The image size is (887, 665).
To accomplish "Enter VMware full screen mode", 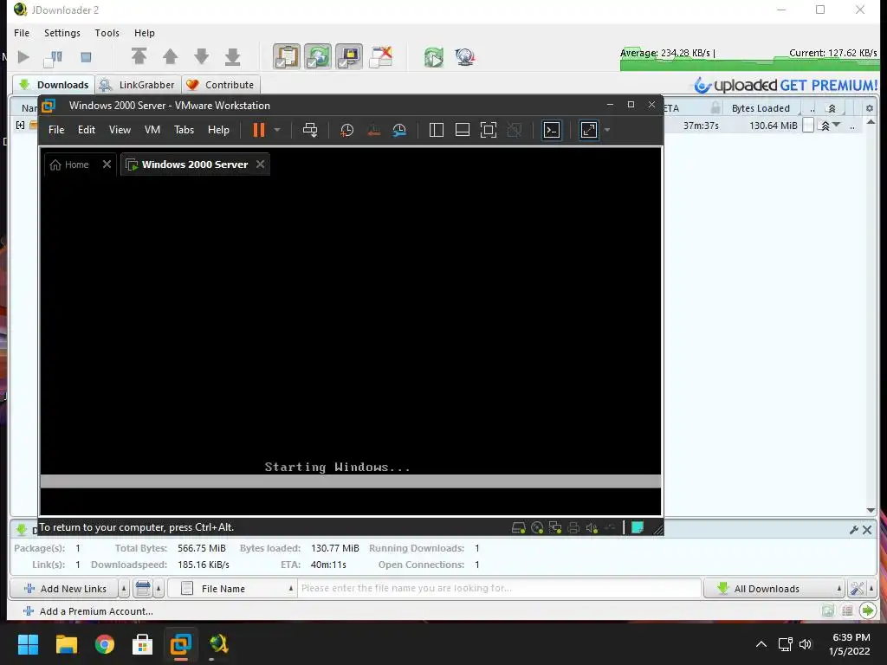I will click(x=489, y=130).
